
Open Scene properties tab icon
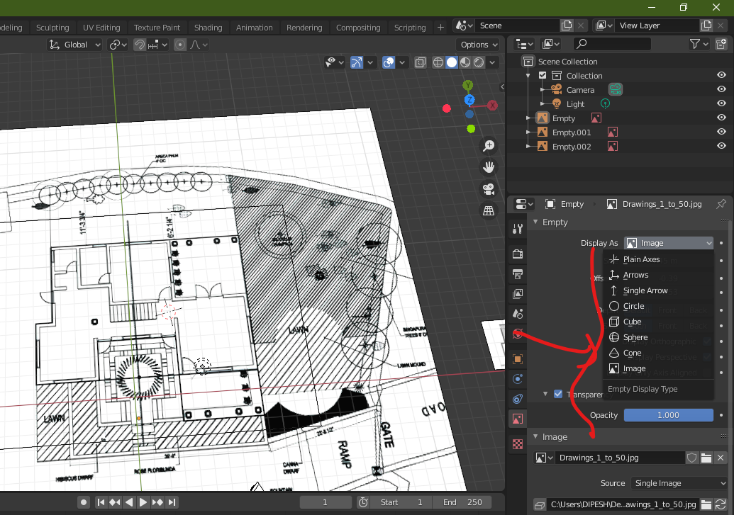pos(517,313)
